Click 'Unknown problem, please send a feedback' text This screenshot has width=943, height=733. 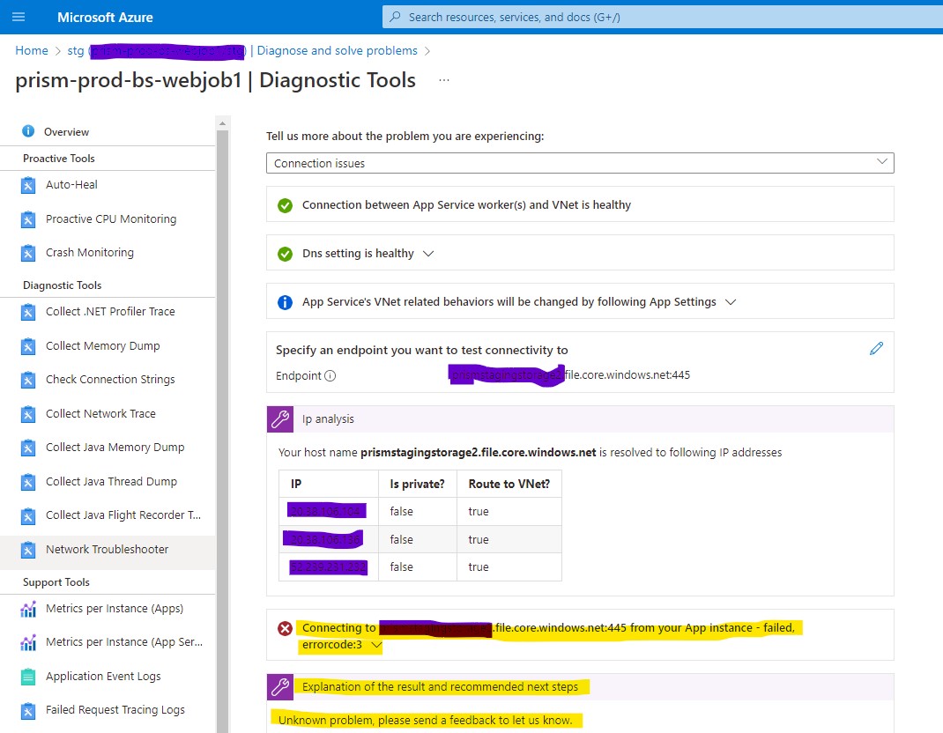[x=425, y=720]
